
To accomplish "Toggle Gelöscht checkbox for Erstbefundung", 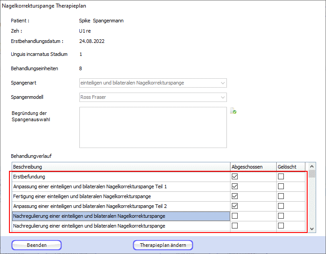I will (x=281, y=177).
